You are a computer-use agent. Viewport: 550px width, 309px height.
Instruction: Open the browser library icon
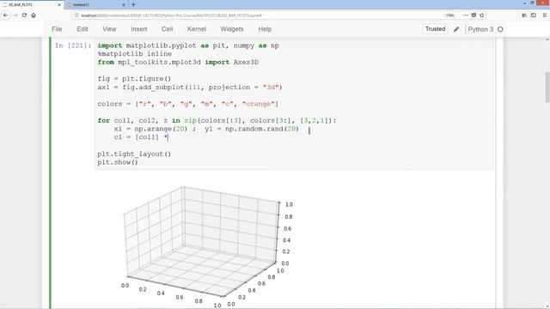tap(524, 15)
